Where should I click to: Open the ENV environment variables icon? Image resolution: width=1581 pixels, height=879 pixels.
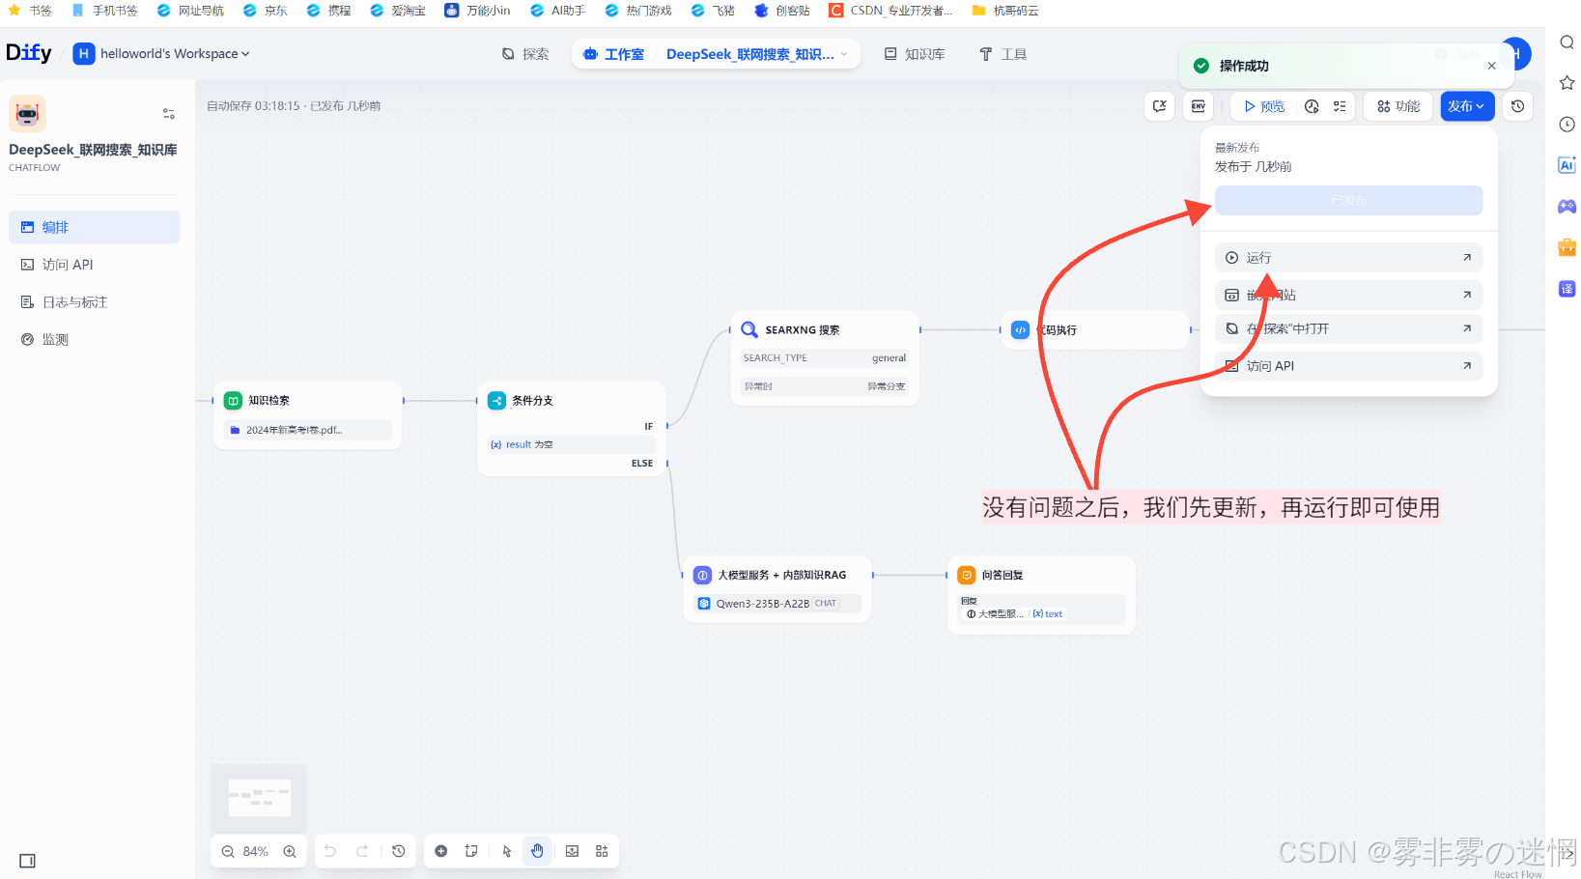click(1199, 106)
